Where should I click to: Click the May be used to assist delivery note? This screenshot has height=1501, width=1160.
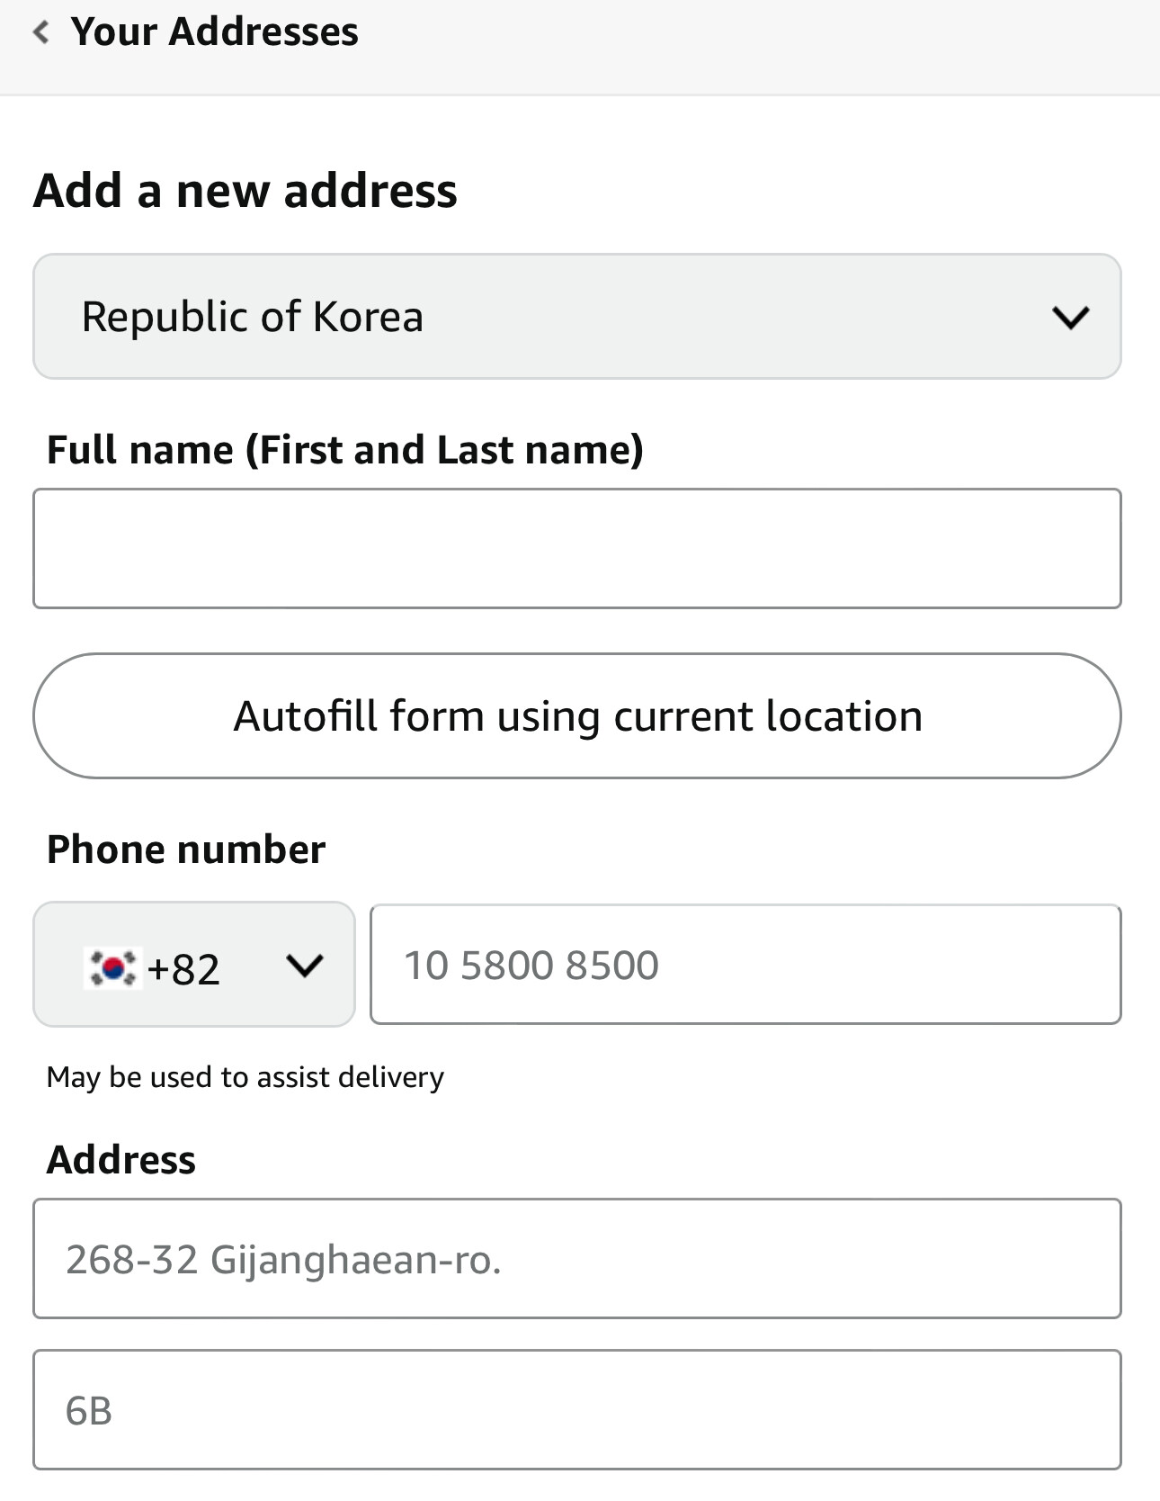click(245, 1077)
